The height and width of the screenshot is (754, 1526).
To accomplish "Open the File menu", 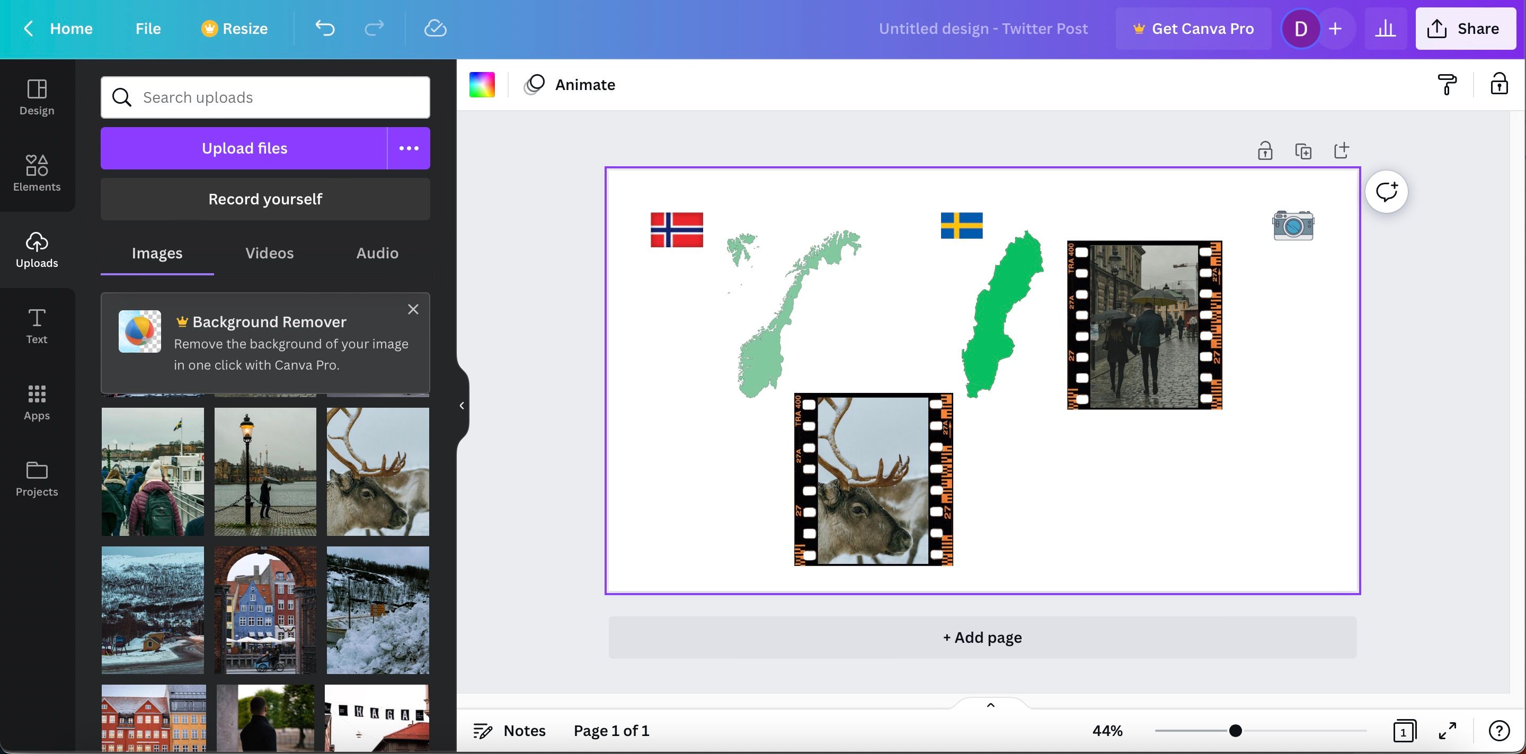I will (x=147, y=29).
